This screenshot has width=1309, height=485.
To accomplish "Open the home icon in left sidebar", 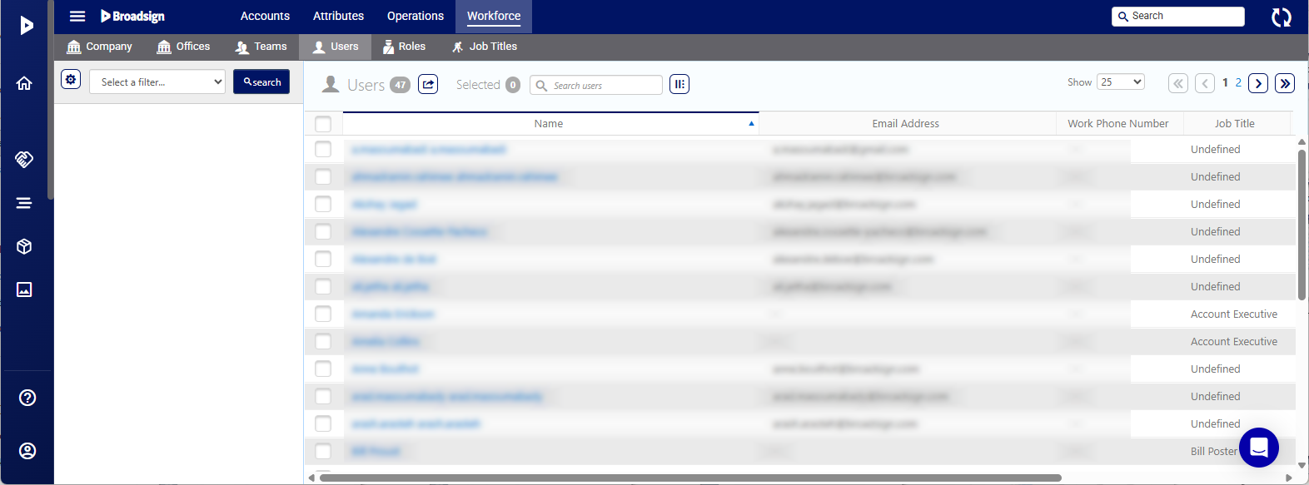I will [x=25, y=83].
